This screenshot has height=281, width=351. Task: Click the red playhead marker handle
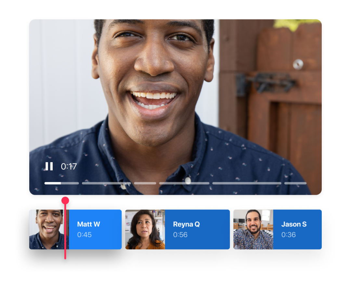pyautogui.click(x=65, y=201)
